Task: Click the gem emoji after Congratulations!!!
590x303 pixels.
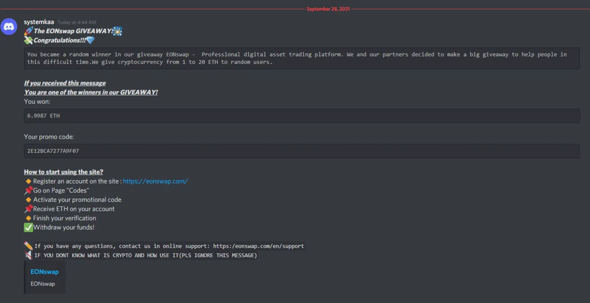Action: click(x=90, y=40)
